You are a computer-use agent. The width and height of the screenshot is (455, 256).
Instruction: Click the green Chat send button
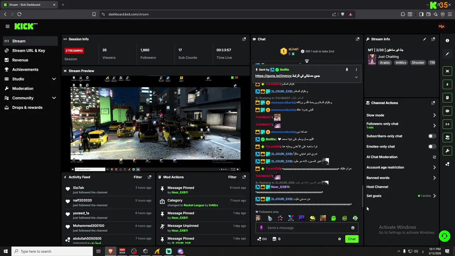tap(352, 239)
